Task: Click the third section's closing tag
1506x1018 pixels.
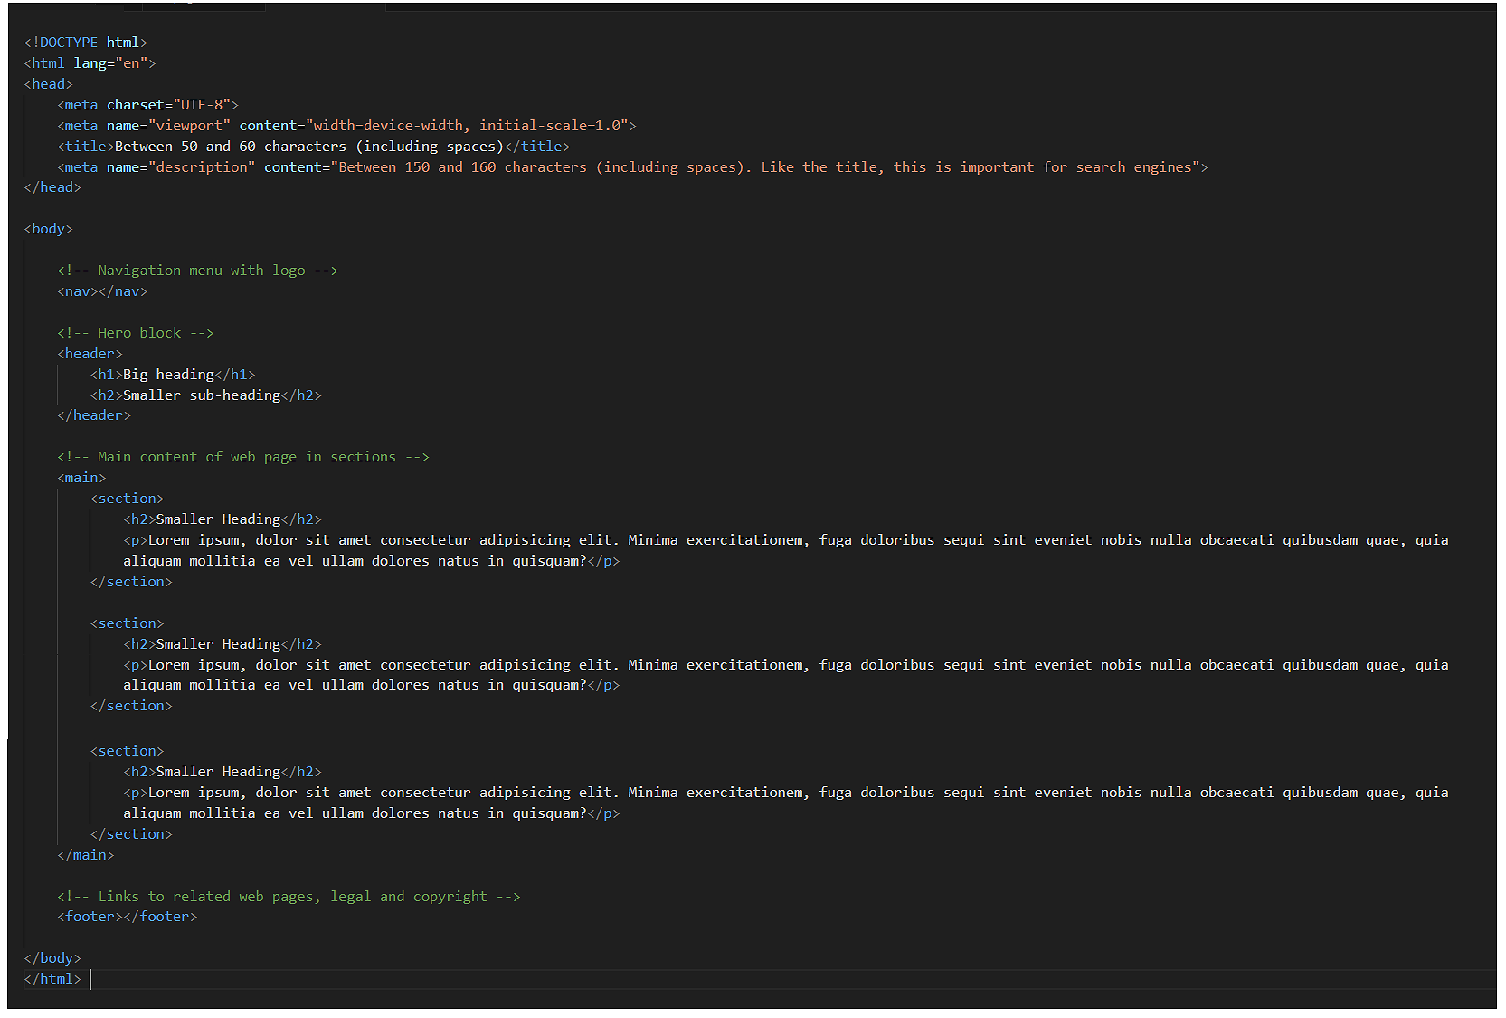Action: tap(131, 833)
